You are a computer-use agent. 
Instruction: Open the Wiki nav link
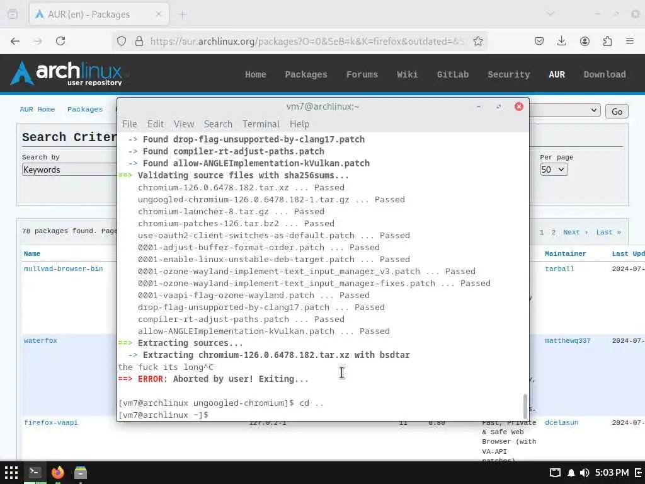408,74
